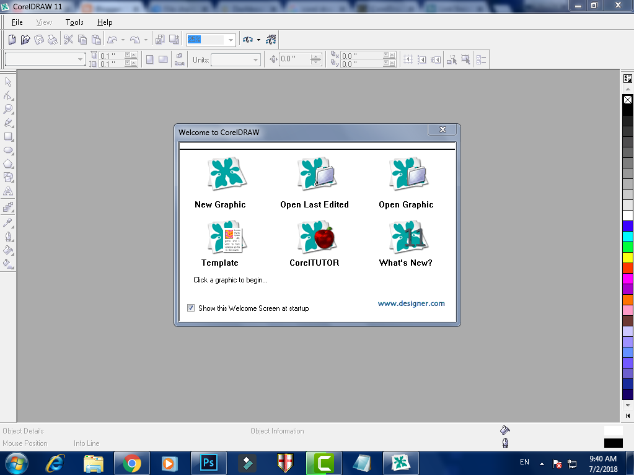This screenshot has width=634, height=475.
Task: Click the Windows Start button
Action: (16, 463)
